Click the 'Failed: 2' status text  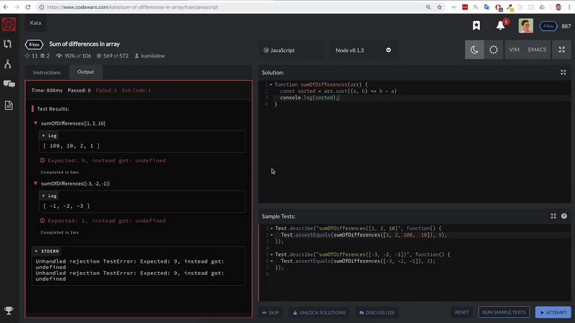[x=106, y=90]
